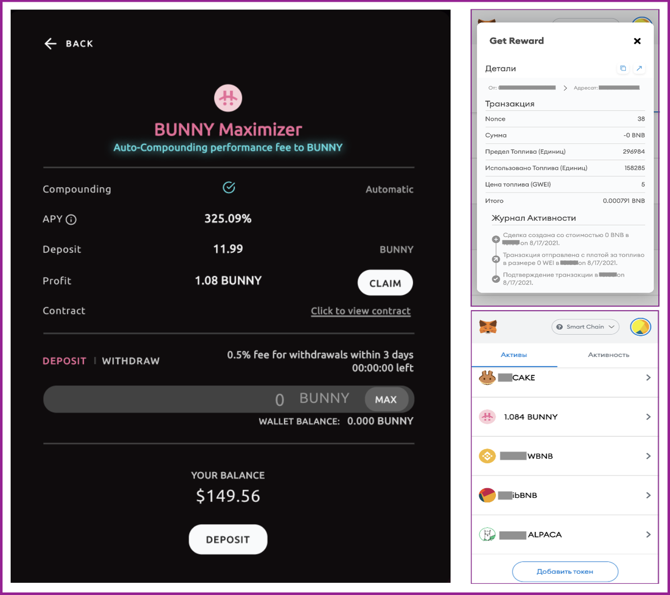Click the gas limit value 296984
The width and height of the screenshot is (670, 595).
coord(634,151)
